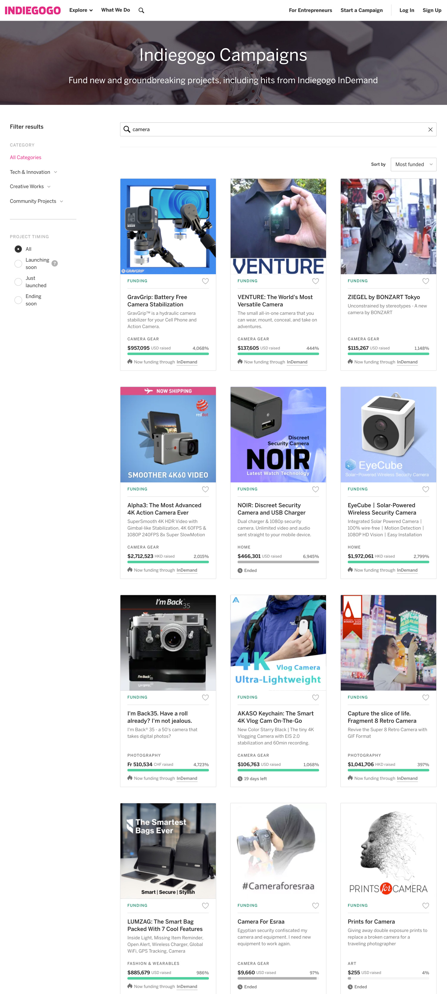
Task: Expand Creative Works category
Action: pyautogui.click(x=30, y=187)
